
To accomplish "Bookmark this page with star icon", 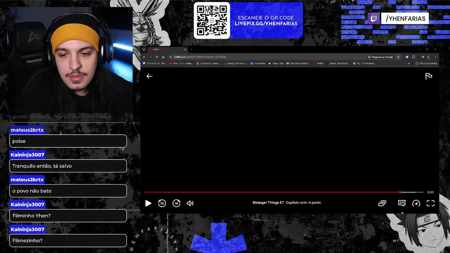I will click(x=398, y=57).
